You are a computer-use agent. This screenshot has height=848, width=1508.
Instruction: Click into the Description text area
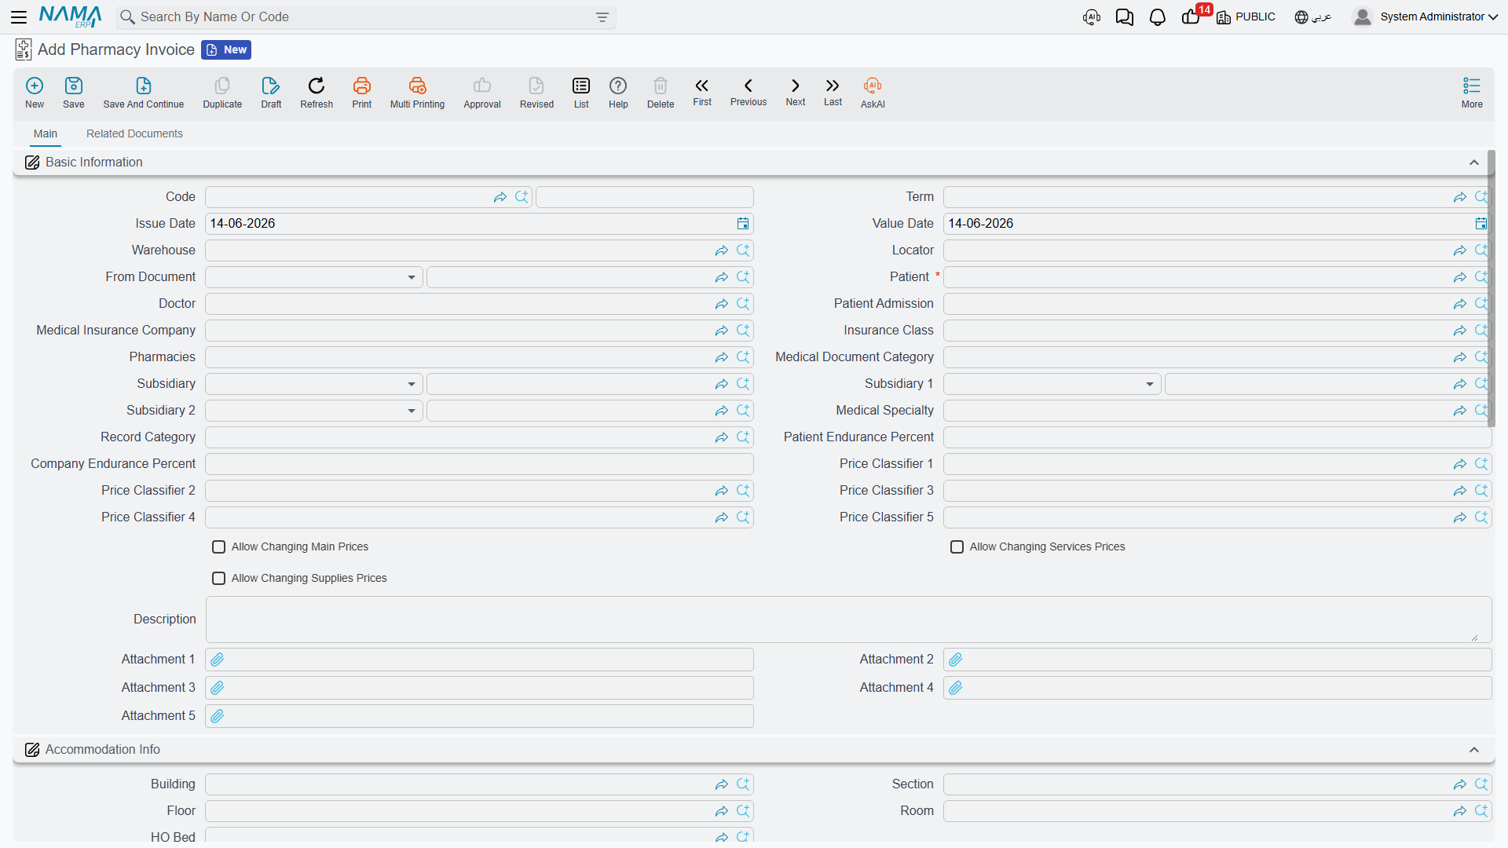(848, 620)
